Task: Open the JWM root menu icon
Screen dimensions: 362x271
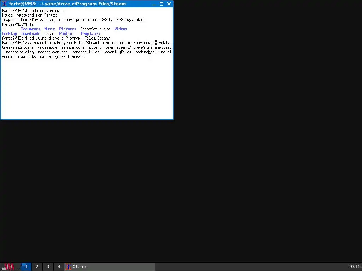Action: click(8, 267)
